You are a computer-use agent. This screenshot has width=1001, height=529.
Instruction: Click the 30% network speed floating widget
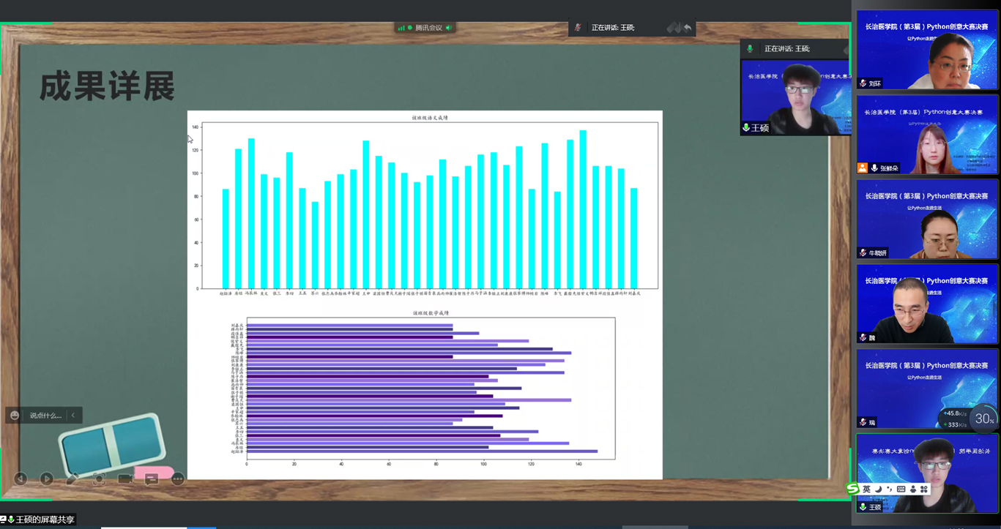(x=983, y=419)
